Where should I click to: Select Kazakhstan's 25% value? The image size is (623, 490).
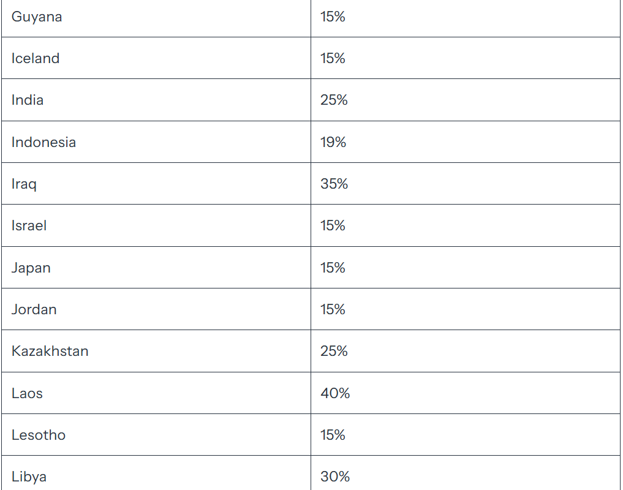(334, 352)
